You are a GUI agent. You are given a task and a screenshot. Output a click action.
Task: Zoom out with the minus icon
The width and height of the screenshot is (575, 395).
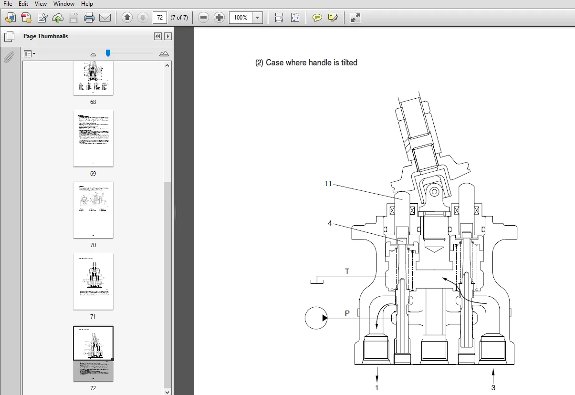coord(204,18)
